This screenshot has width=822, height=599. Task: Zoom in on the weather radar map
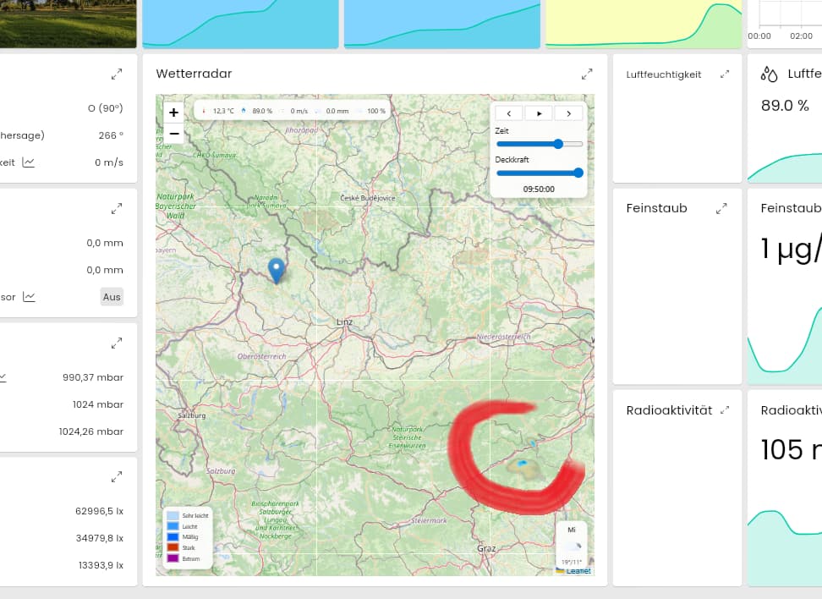[173, 113]
